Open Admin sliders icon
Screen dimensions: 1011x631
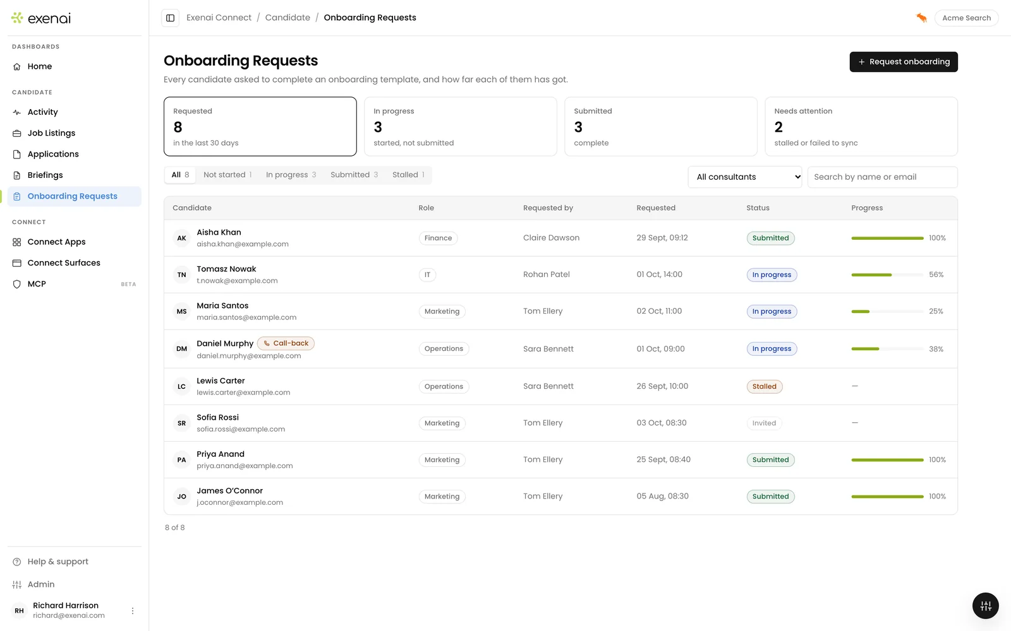pyautogui.click(x=17, y=584)
